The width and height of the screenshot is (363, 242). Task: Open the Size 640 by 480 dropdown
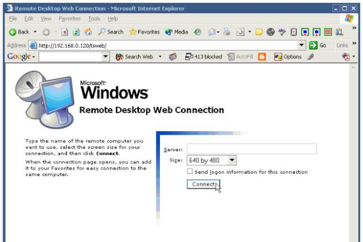tap(212, 161)
